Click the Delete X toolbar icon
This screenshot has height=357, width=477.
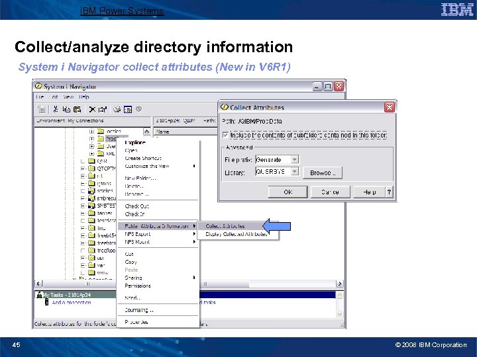92,109
